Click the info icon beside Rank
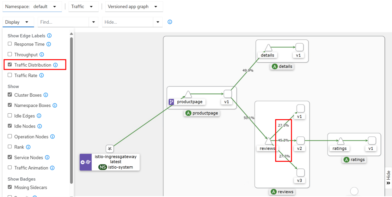392x197 pixels. [x=28, y=147]
